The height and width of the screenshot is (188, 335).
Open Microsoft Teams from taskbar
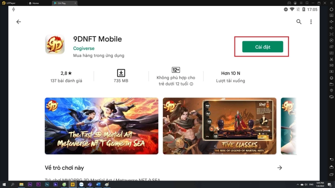(x=90, y=184)
